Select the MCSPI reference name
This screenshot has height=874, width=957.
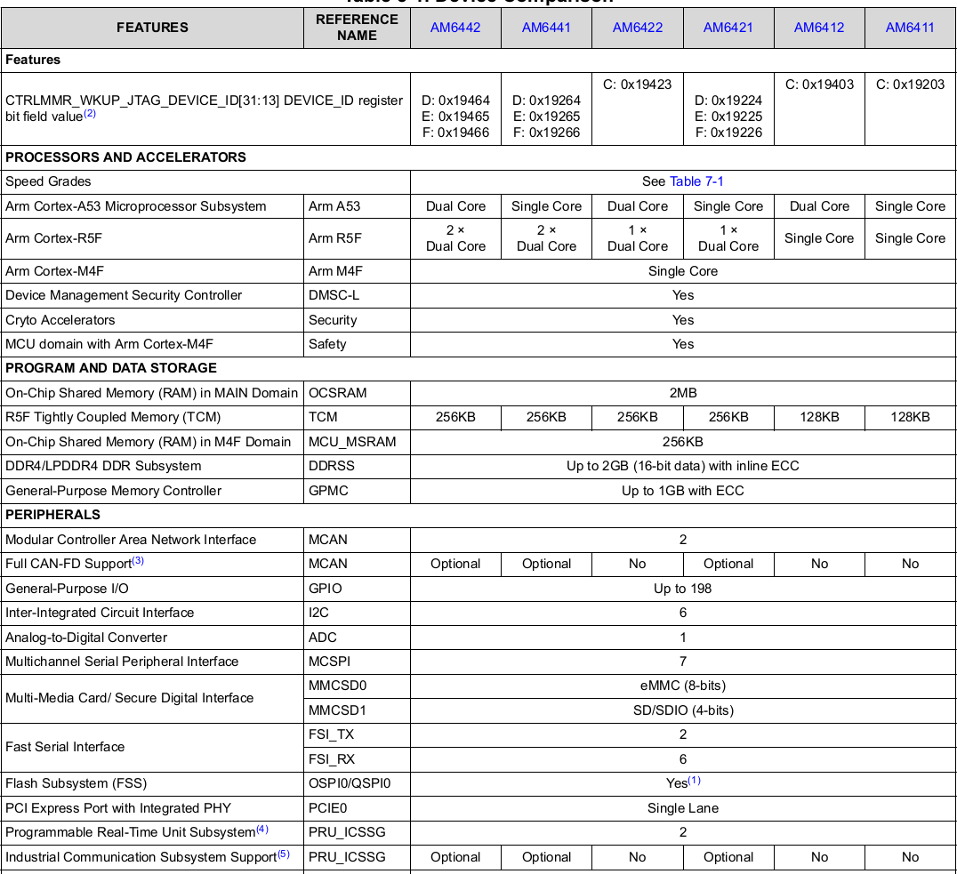coord(330,662)
